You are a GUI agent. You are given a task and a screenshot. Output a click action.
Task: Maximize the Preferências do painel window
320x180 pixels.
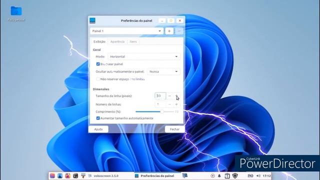coord(171,21)
